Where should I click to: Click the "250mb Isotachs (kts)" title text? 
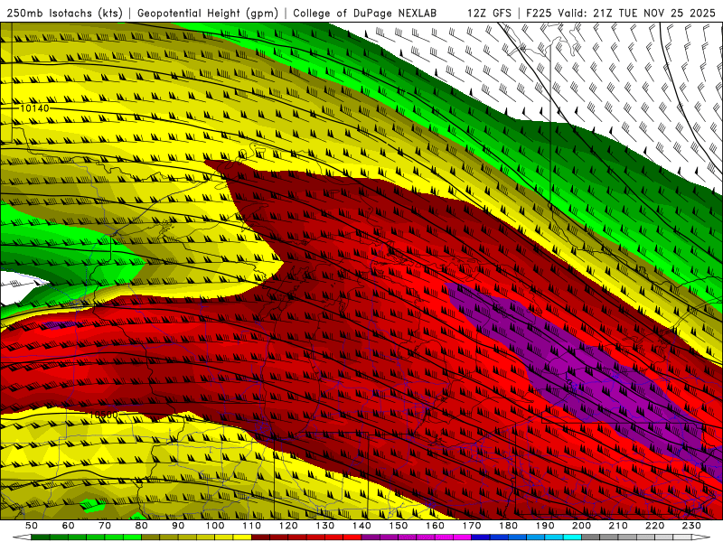coord(65,14)
